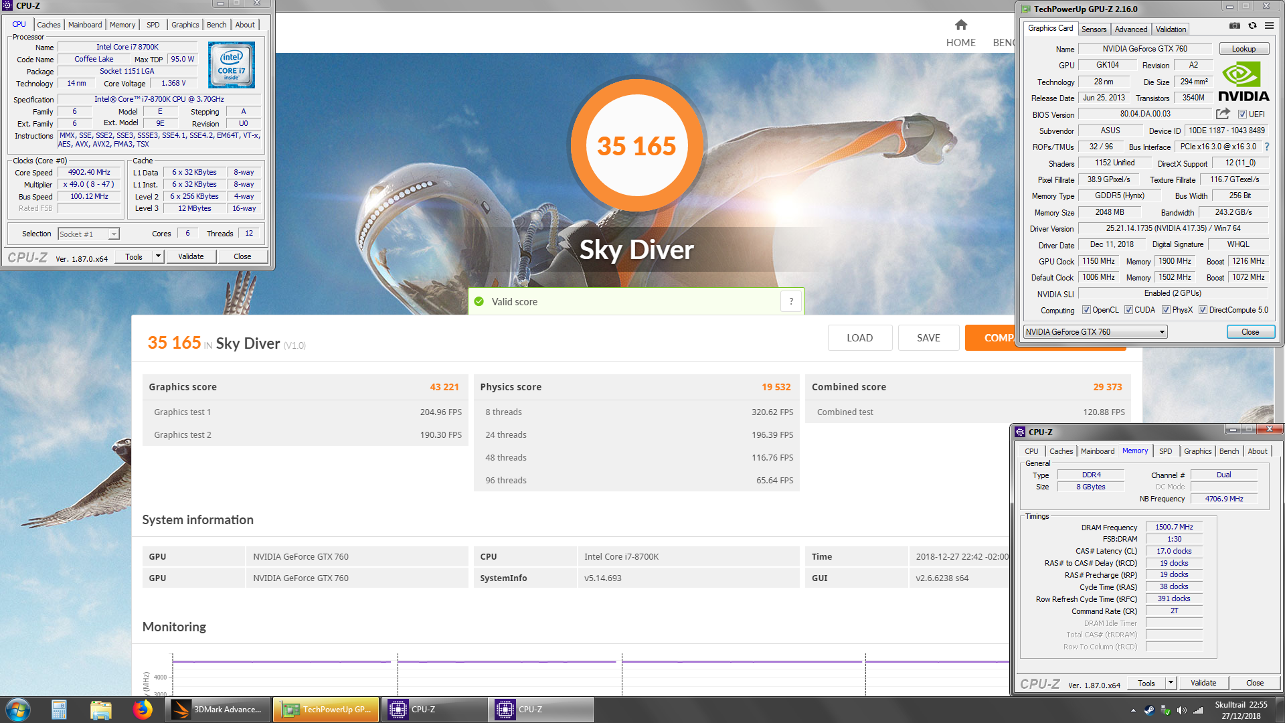Viewport: 1285px width, 723px height.
Task: Open Windows Explorer from the taskbar
Action: pos(100,710)
